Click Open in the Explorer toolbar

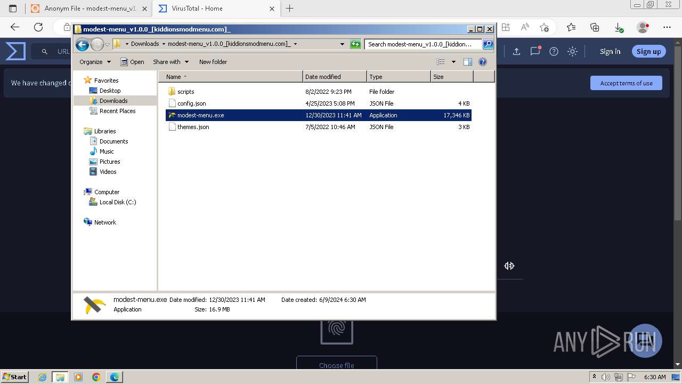(132, 62)
